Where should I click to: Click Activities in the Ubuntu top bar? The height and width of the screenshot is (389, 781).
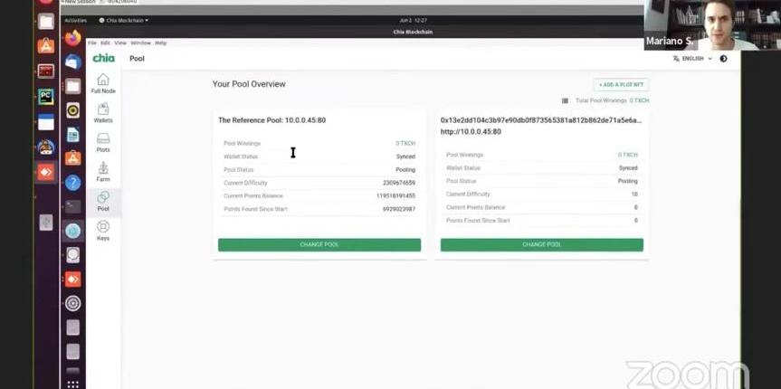pyautogui.click(x=76, y=21)
